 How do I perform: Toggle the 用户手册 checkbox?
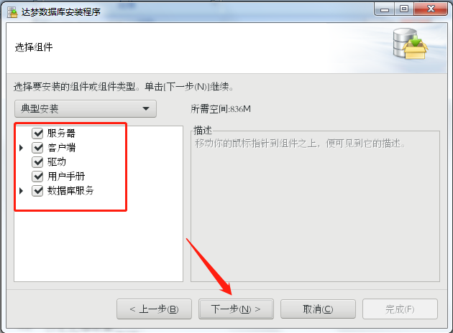click(37, 176)
